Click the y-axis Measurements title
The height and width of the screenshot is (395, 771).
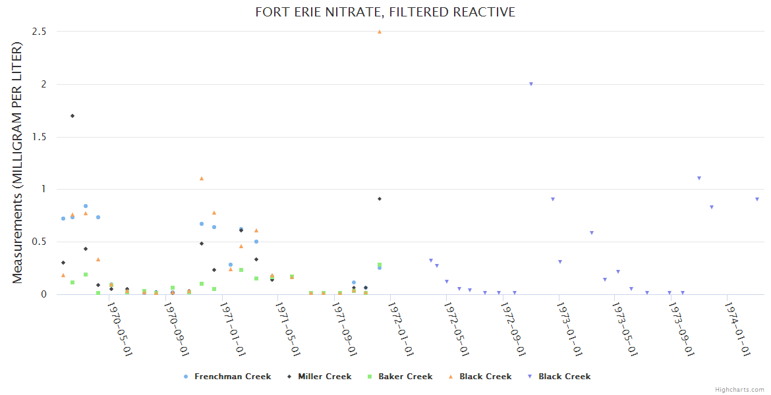pos(18,163)
